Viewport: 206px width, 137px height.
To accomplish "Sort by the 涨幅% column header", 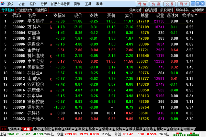I will pyautogui.click(x=59, y=15).
